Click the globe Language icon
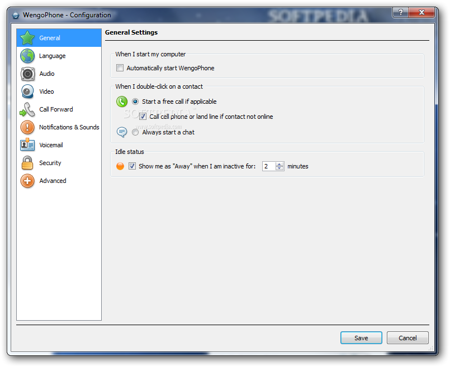 27,56
